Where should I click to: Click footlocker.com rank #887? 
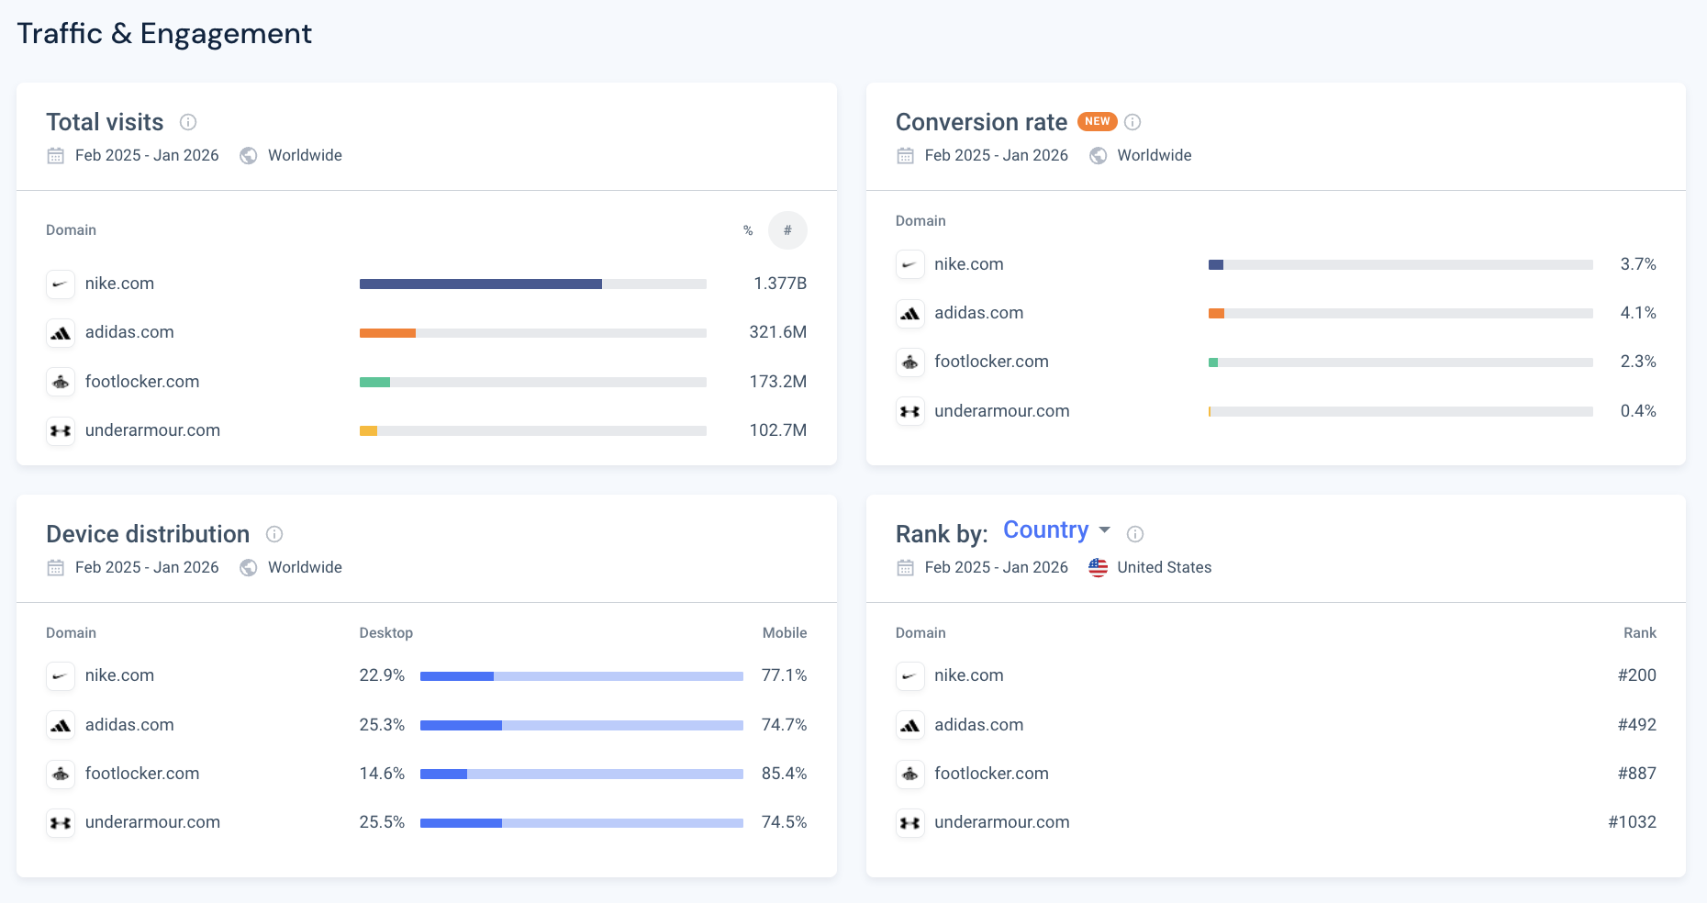tap(1637, 774)
